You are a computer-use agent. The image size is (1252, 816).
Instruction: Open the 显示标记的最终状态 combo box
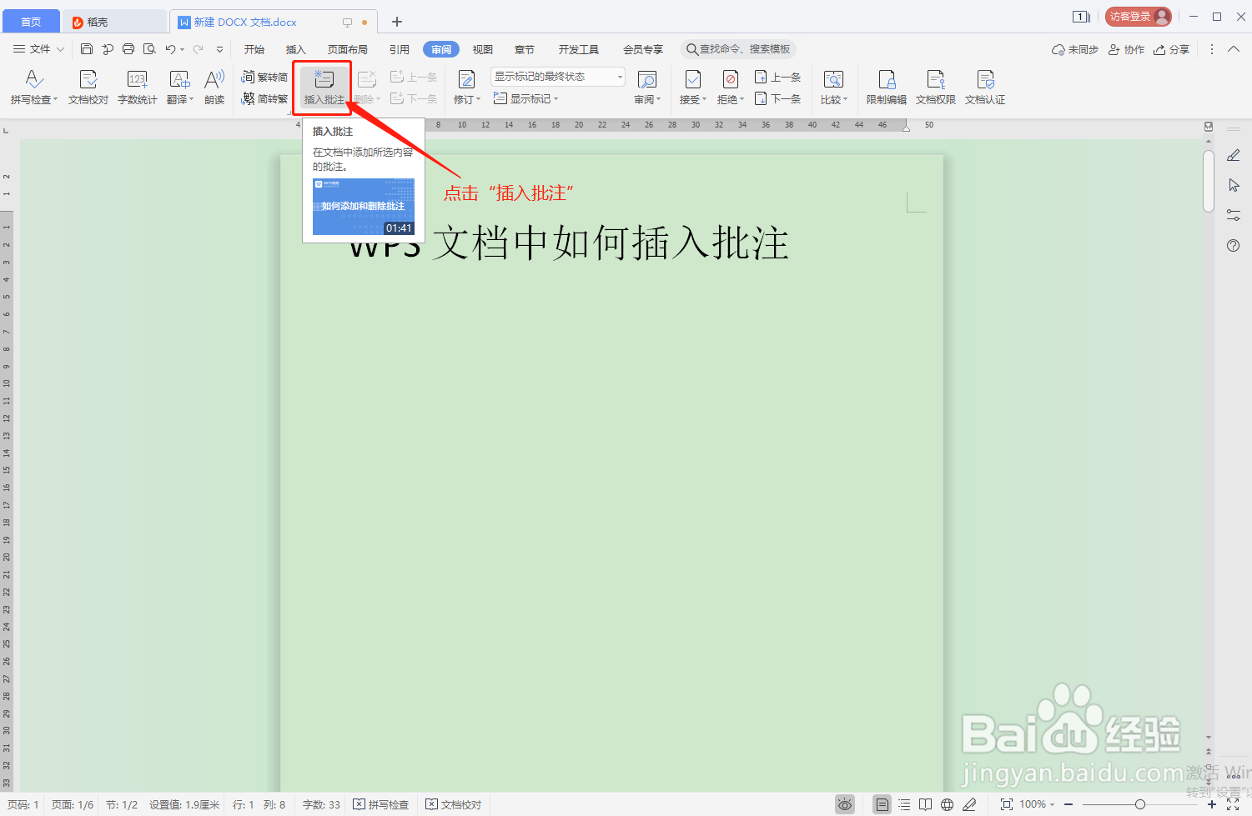[557, 77]
